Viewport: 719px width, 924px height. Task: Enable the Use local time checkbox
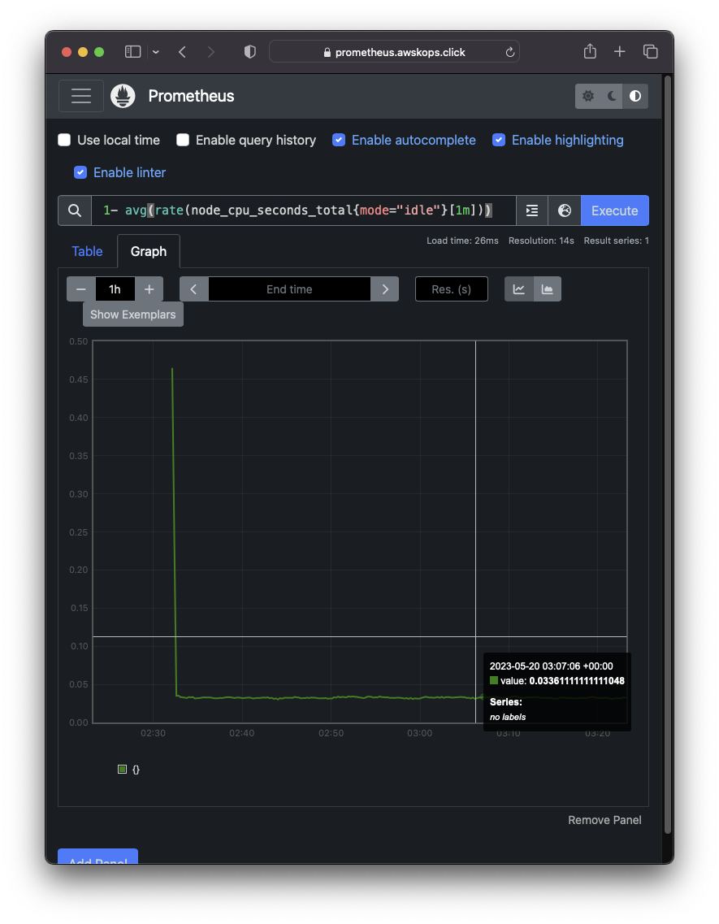click(64, 140)
